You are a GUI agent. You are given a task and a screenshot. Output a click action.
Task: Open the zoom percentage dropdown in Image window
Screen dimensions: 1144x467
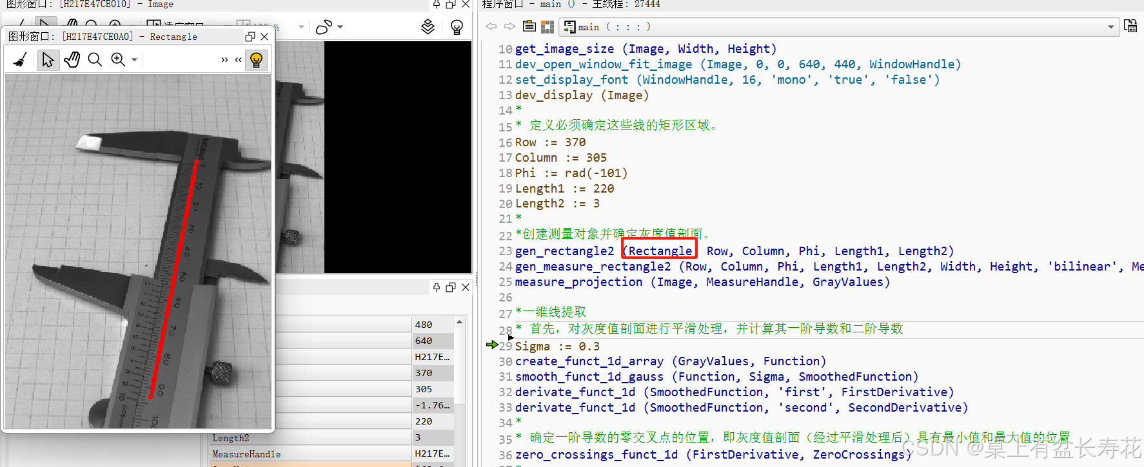(x=301, y=27)
